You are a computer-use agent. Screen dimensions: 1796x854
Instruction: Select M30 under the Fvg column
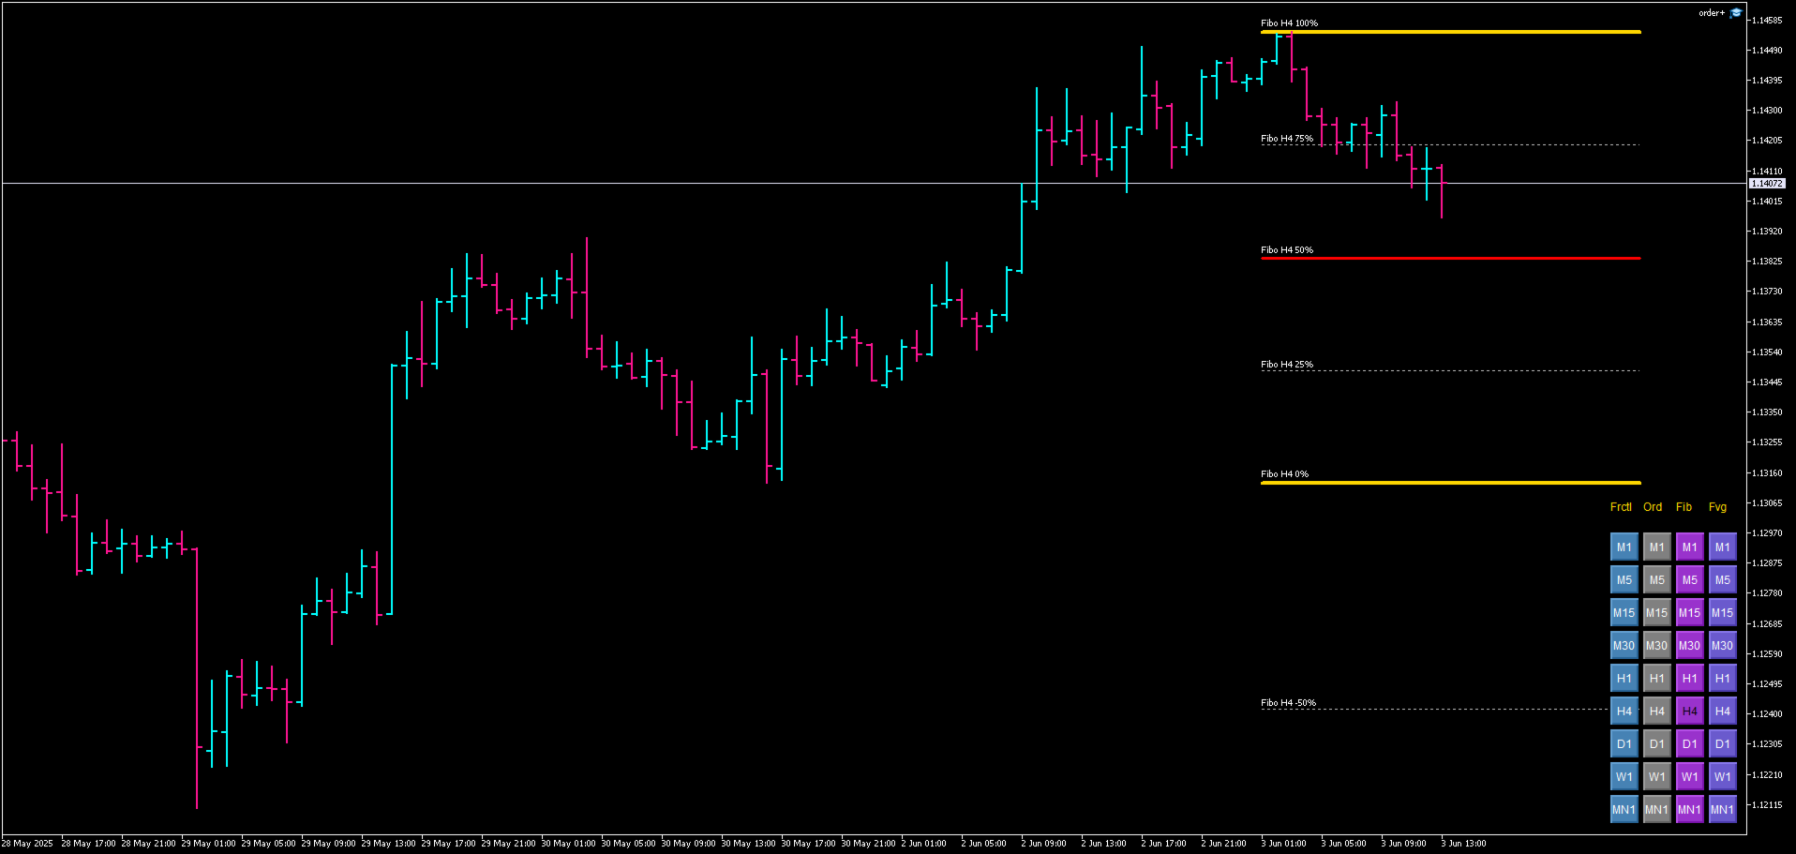[1722, 646]
